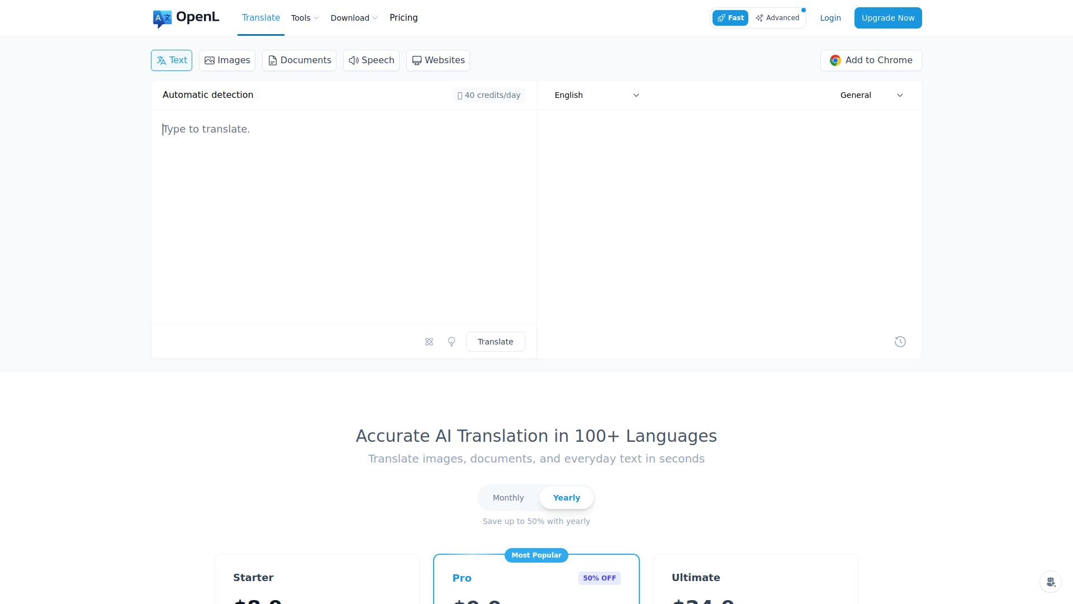Open Automatic detection source language selector

[x=208, y=95]
